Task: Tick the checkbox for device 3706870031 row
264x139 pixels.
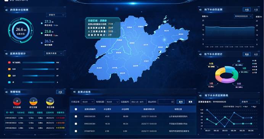Action: [76, 131]
